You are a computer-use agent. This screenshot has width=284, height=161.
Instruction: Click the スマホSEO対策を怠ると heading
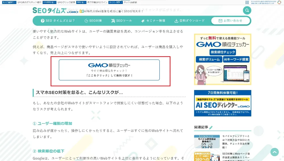[79, 93]
